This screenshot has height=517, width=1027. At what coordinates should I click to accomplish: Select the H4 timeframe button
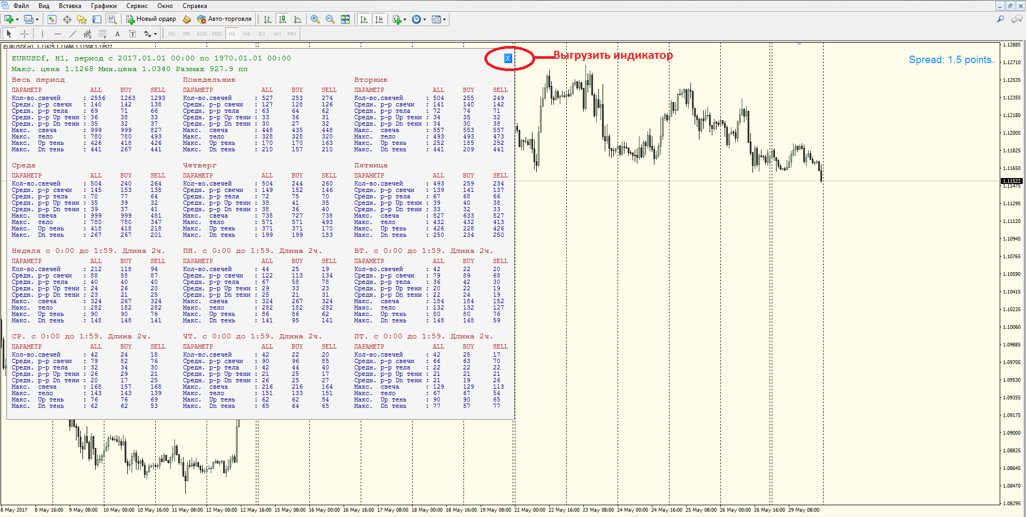pyautogui.click(x=246, y=34)
